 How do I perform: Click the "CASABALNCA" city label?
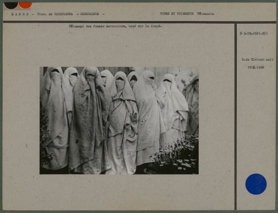[90, 14]
